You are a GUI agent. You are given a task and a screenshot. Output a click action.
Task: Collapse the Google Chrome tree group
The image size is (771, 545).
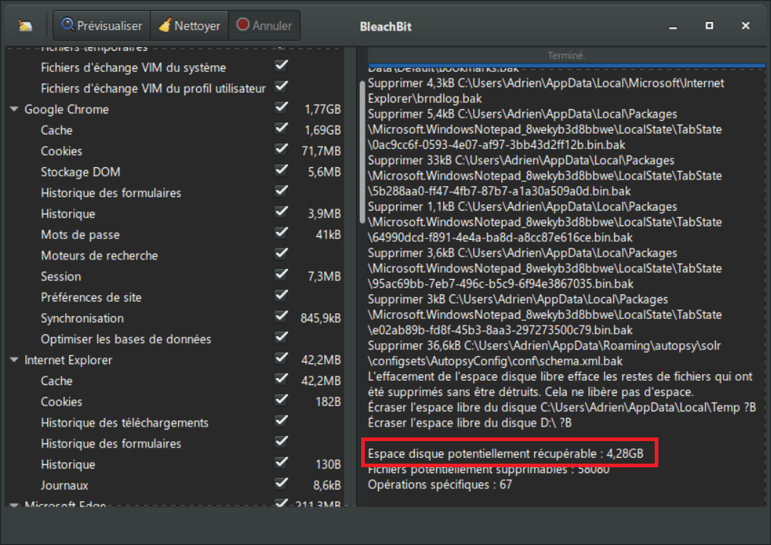pos(15,109)
